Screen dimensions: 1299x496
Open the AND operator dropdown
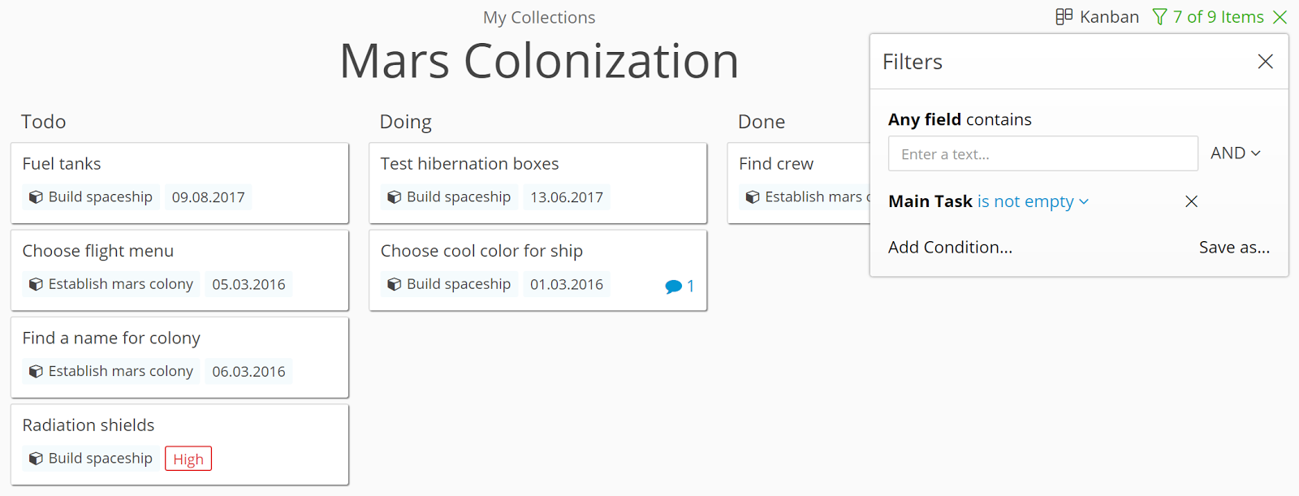pyautogui.click(x=1235, y=153)
